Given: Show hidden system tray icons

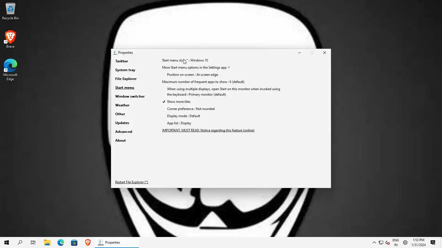Looking at the screenshot, I should click(374, 242).
